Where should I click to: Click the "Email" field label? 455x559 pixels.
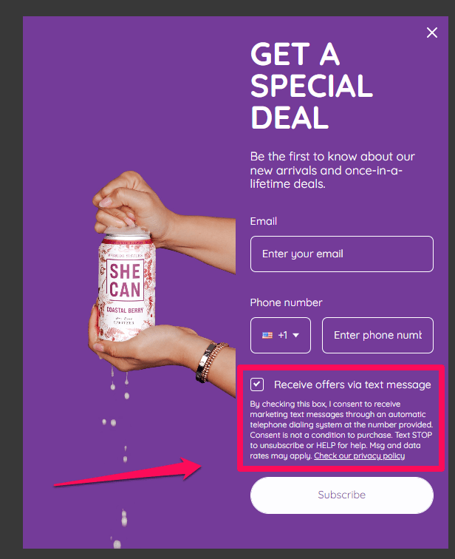[x=264, y=221]
